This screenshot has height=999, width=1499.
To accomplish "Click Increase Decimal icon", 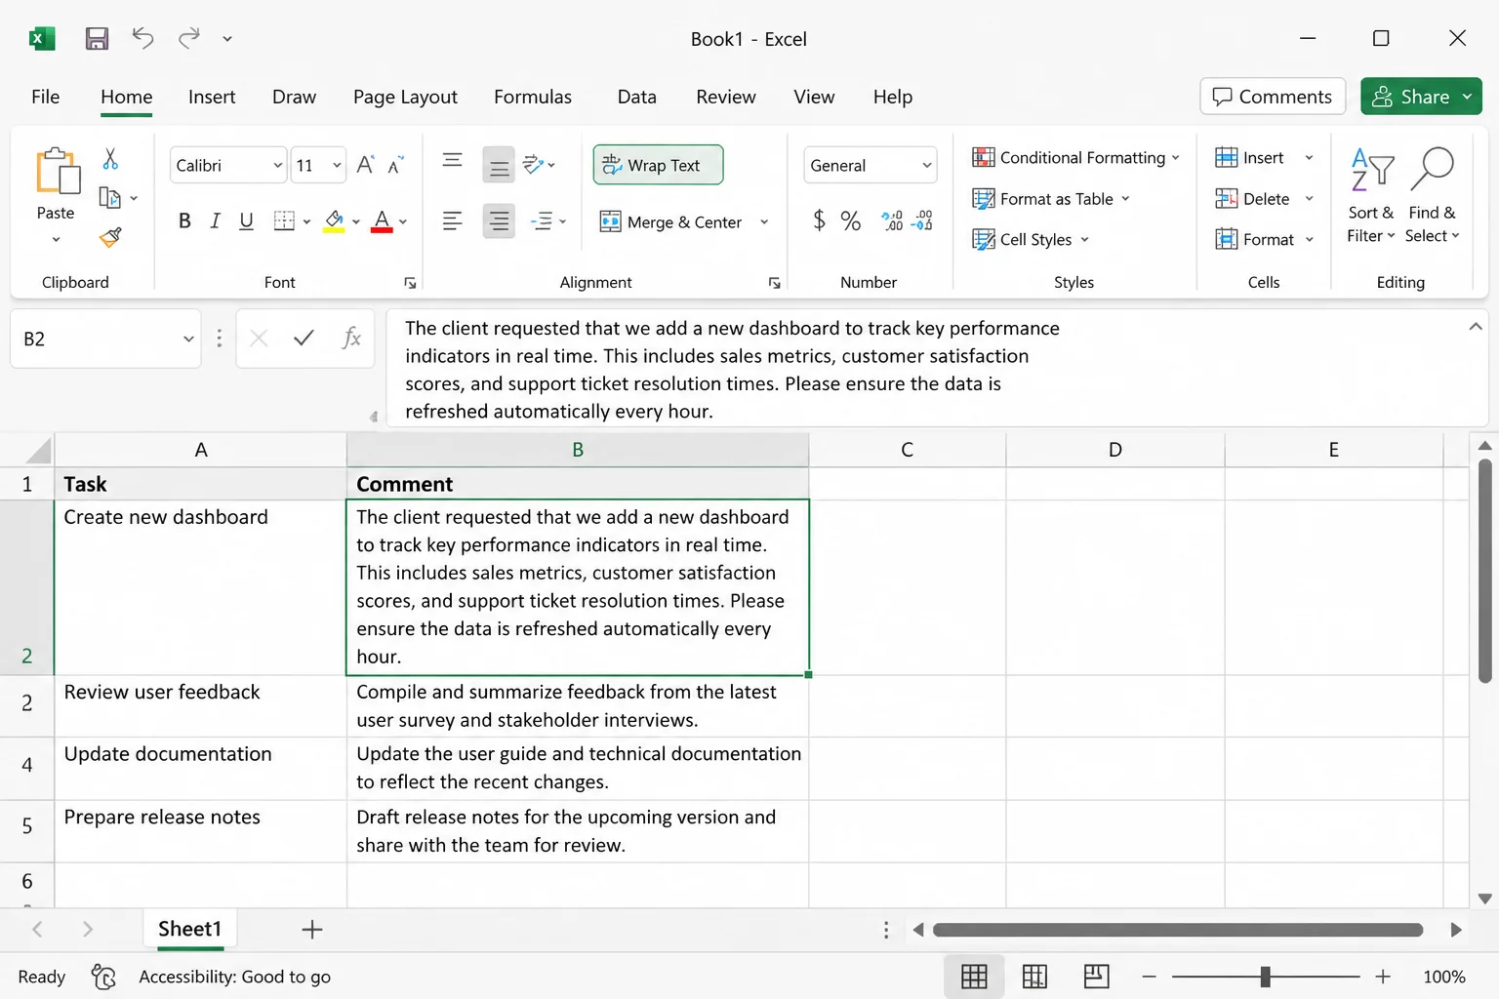I will coord(892,220).
